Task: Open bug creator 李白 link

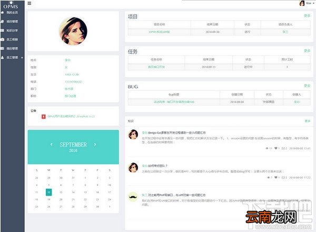Action: click(x=297, y=102)
